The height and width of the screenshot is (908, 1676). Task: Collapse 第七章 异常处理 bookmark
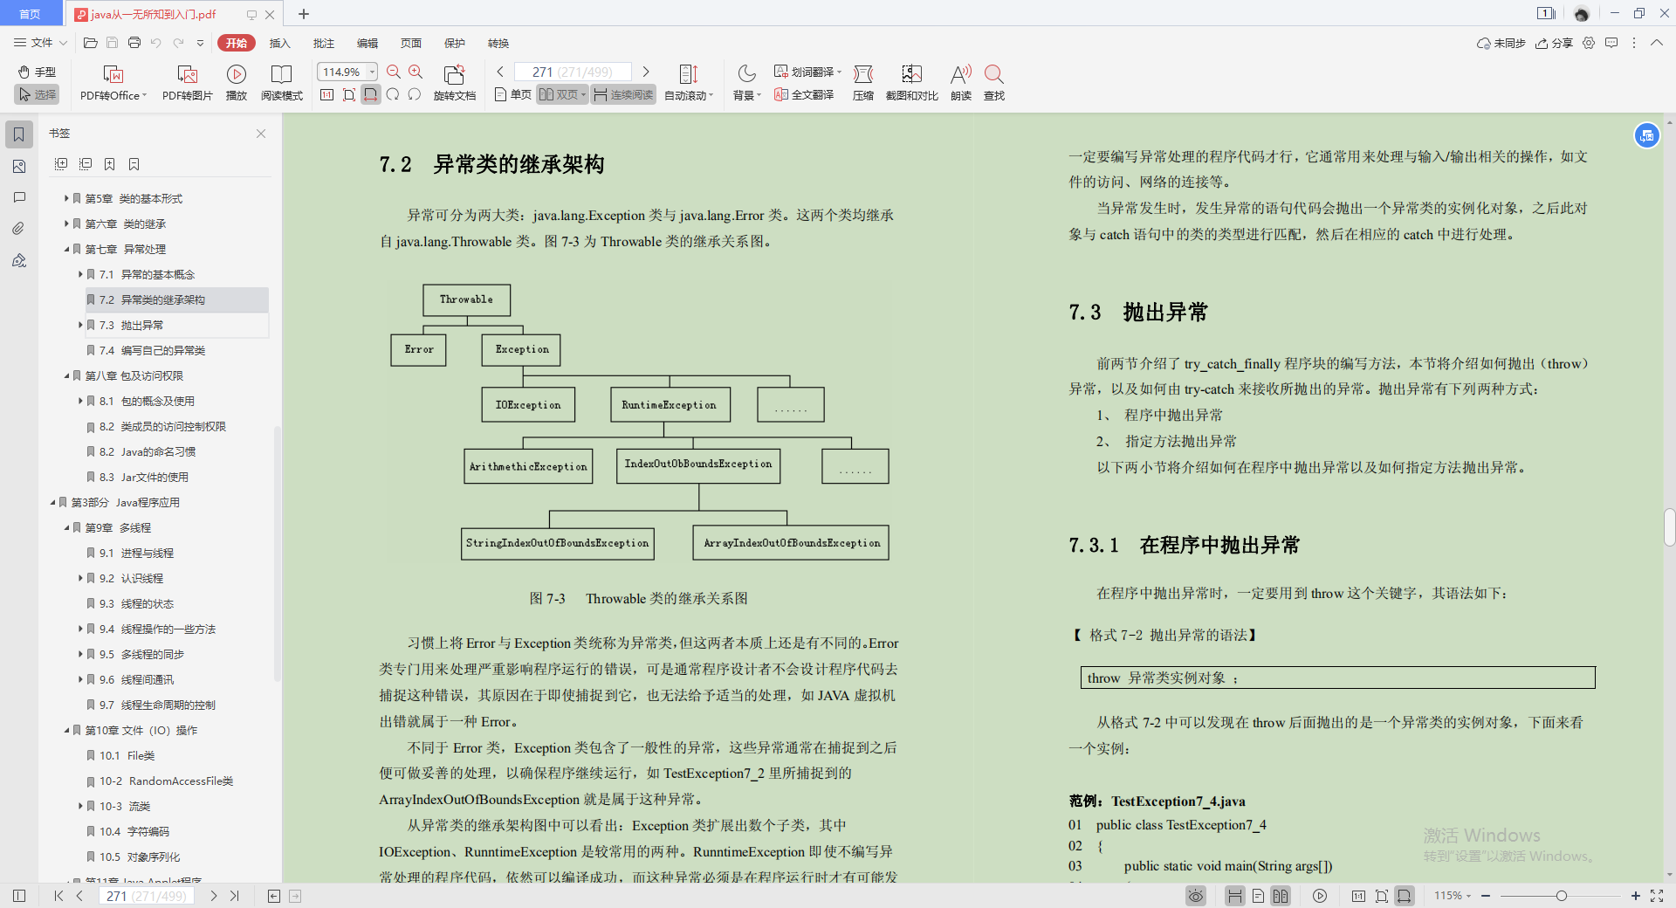[66, 249]
